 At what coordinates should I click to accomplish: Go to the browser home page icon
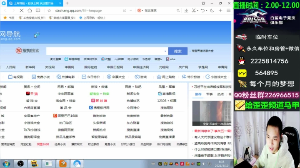point(30,10)
